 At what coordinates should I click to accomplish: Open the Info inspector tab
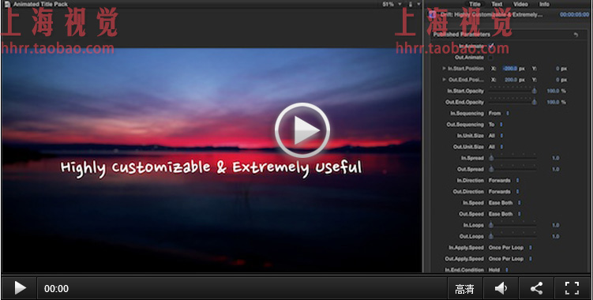coord(544,4)
